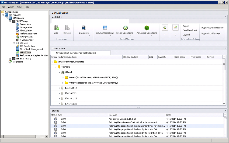
Task: Open Advanced Operations dropdown arrow
Action: pos(151,35)
